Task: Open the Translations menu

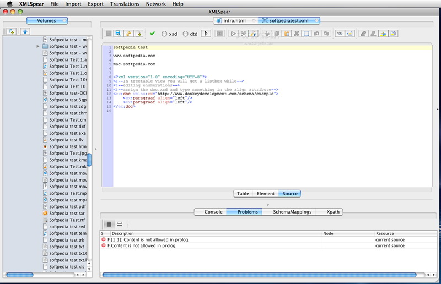Action: (x=125, y=4)
